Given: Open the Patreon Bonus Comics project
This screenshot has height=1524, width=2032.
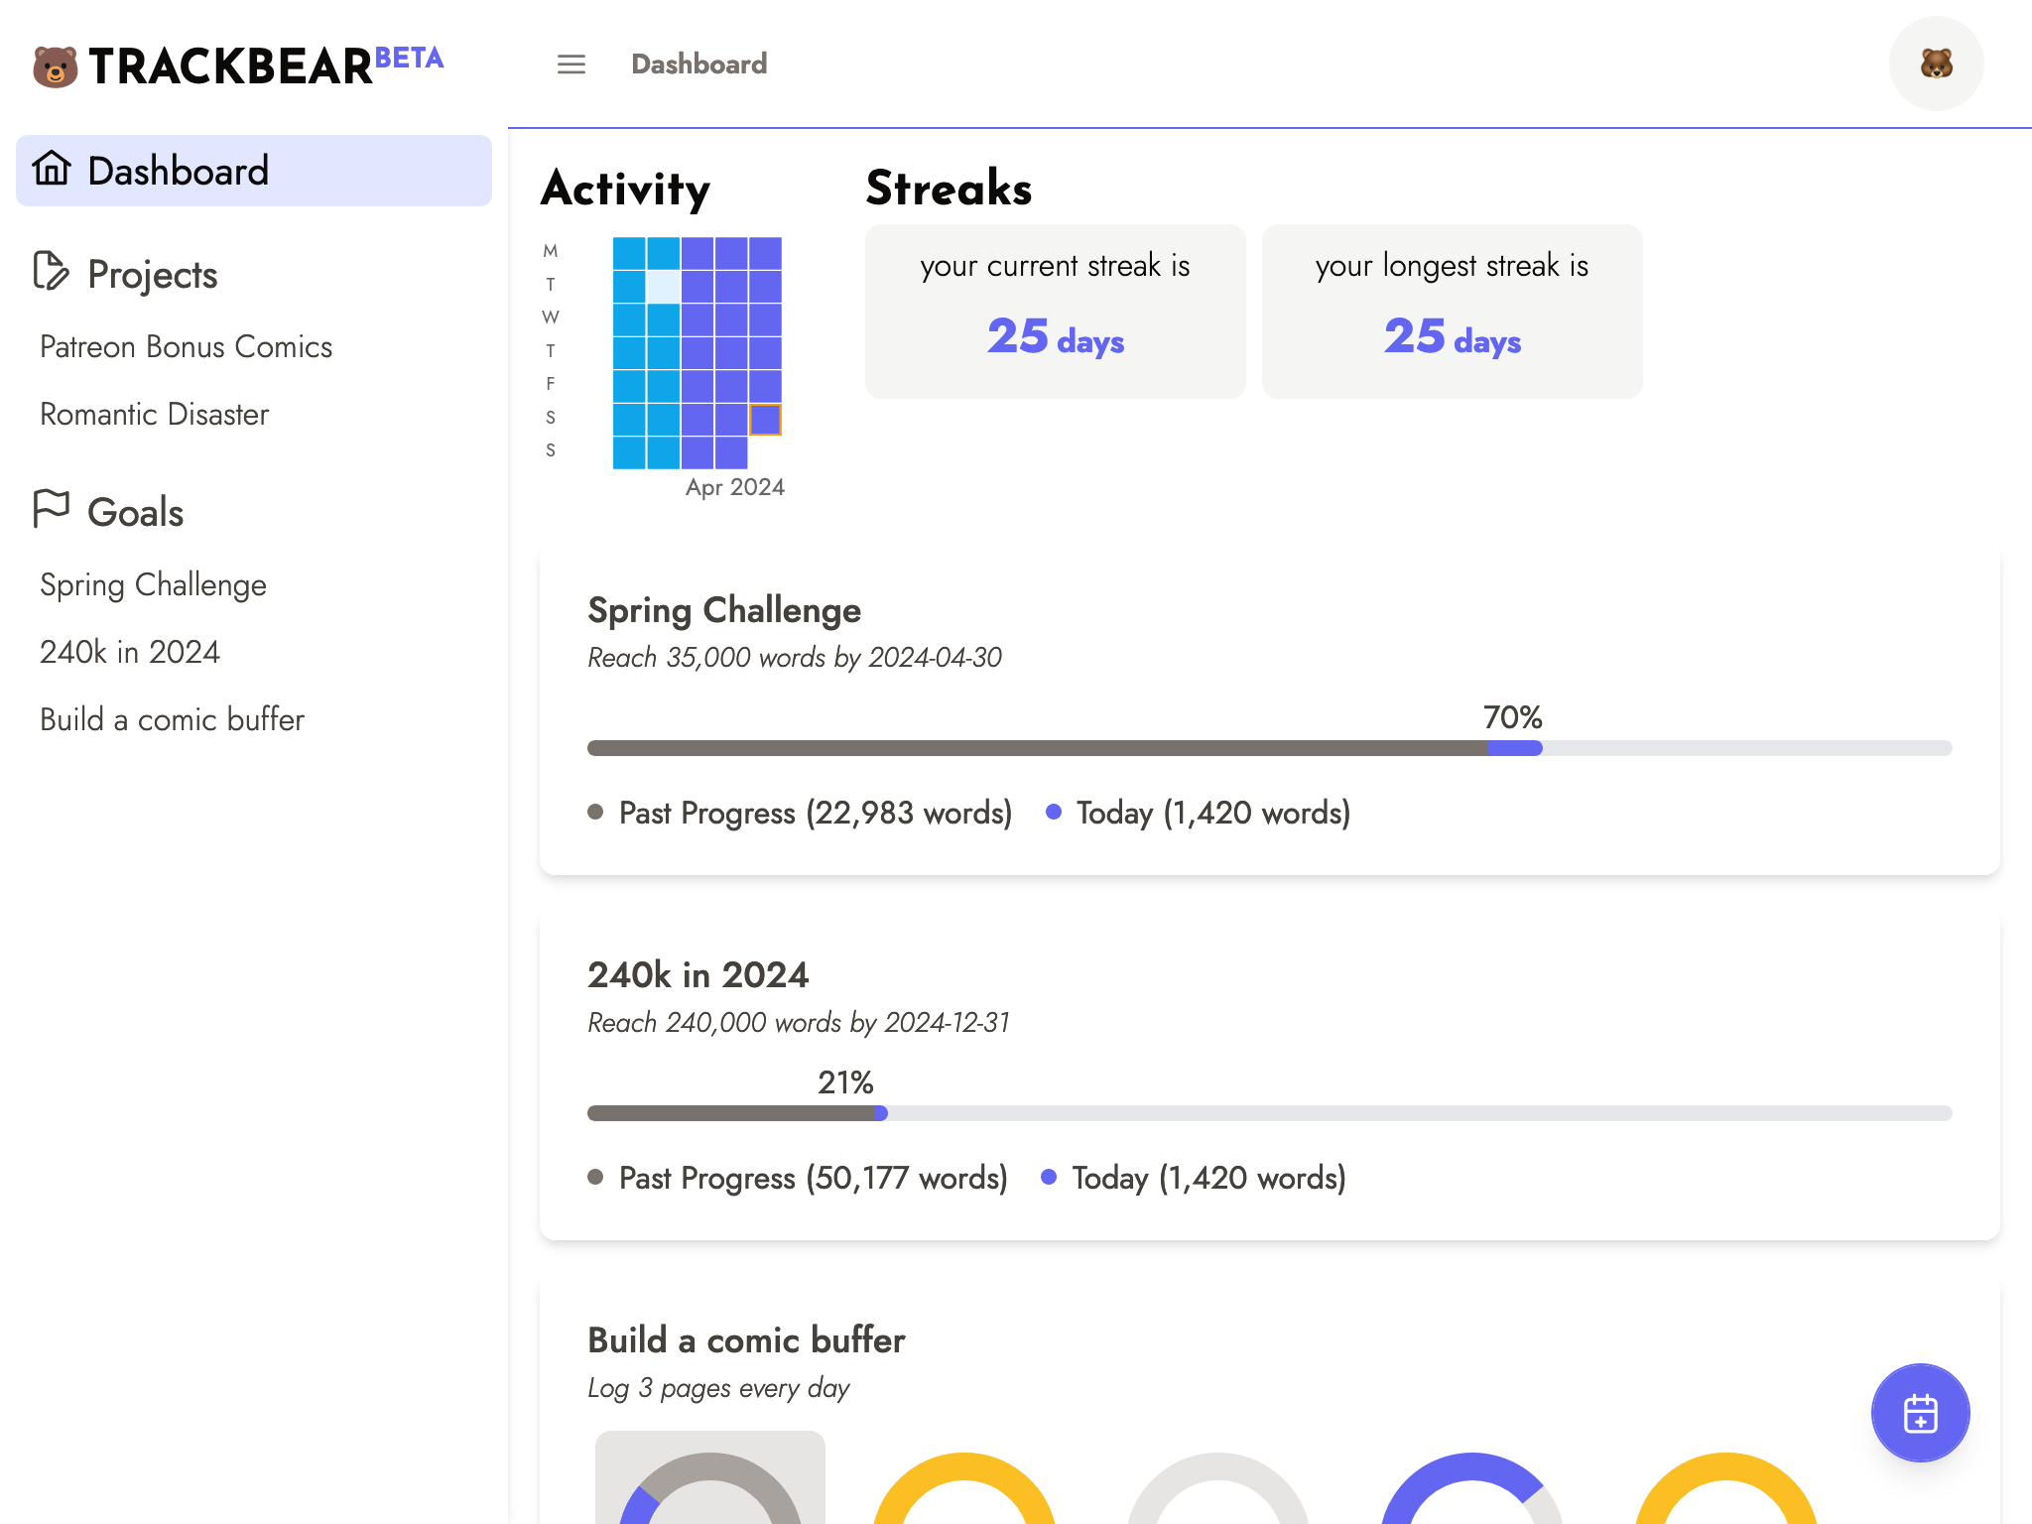Looking at the screenshot, I should tap(187, 346).
